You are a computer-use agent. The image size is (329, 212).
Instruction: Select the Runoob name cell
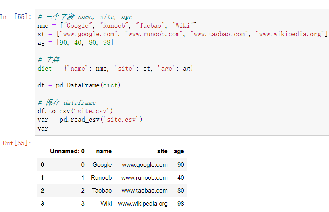pos(101,177)
